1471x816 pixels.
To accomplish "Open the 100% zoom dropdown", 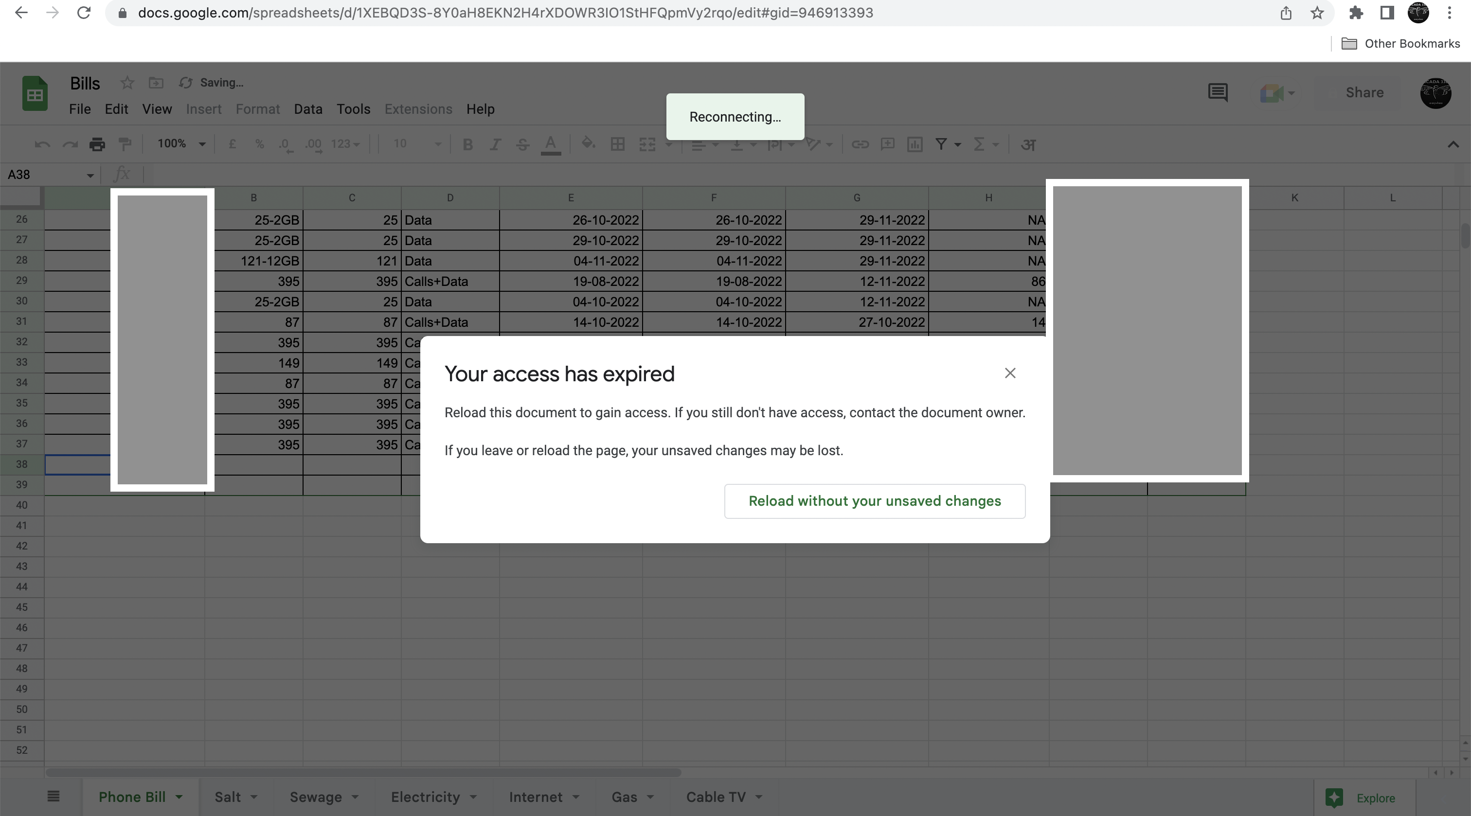I will point(181,144).
